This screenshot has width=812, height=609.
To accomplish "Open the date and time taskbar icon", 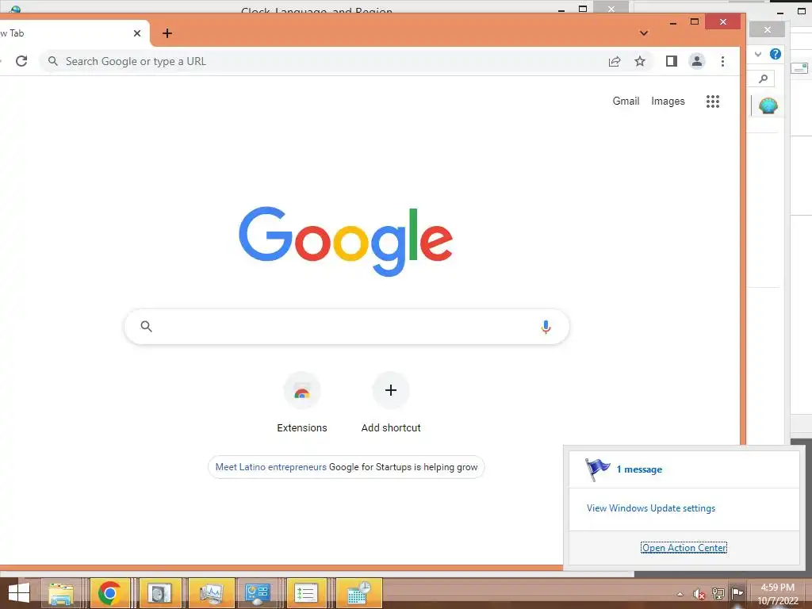I will point(359,592).
